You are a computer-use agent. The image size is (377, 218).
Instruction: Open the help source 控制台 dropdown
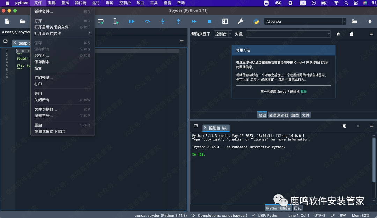point(223,34)
